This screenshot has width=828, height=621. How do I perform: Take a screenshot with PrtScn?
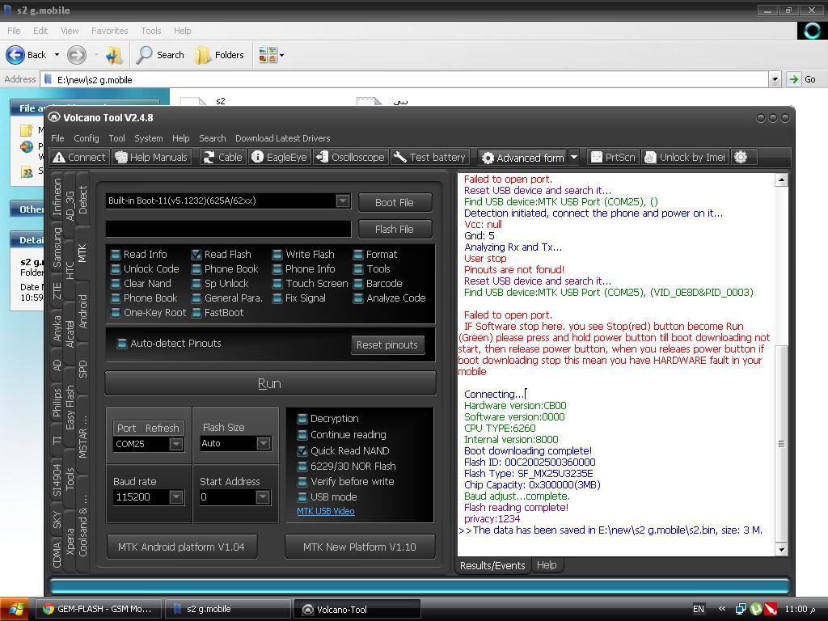click(613, 158)
